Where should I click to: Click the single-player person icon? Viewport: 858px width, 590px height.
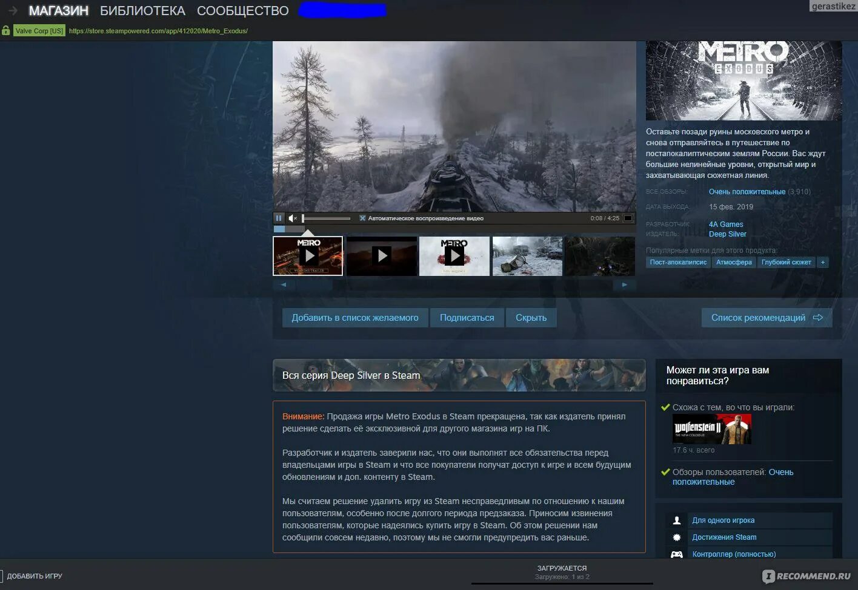[x=677, y=520]
